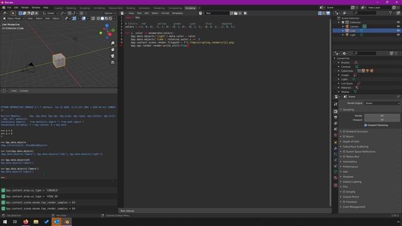The image size is (402, 226).
Task: Select material preview viewport shading
Action: click(x=106, y=18)
